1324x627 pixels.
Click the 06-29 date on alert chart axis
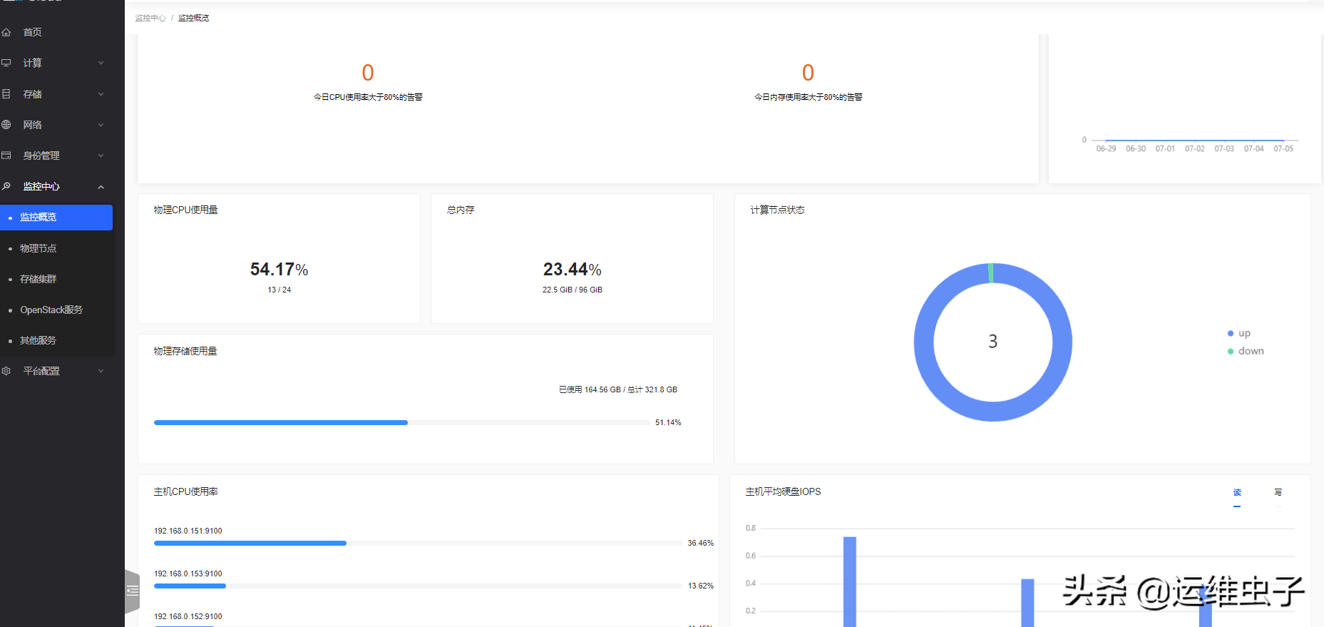click(x=1106, y=149)
